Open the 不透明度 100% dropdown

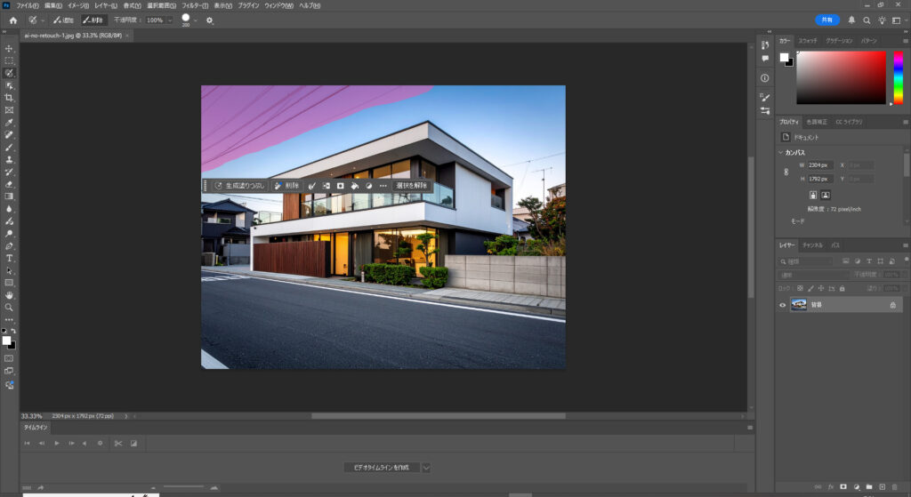(169, 20)
